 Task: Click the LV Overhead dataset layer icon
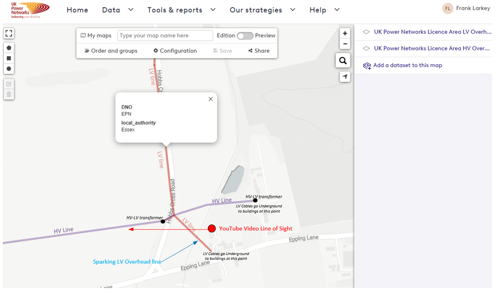pos(366,32)
